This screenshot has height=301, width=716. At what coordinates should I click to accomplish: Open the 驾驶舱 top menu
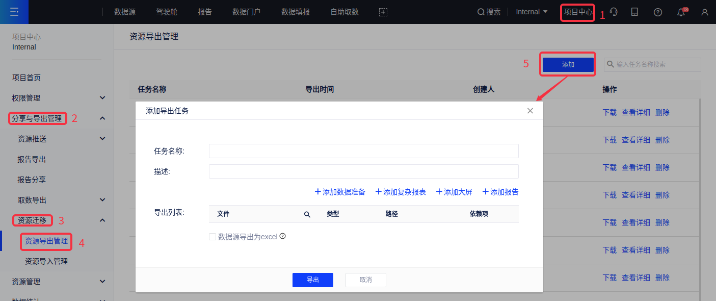(x=166, y=12)
